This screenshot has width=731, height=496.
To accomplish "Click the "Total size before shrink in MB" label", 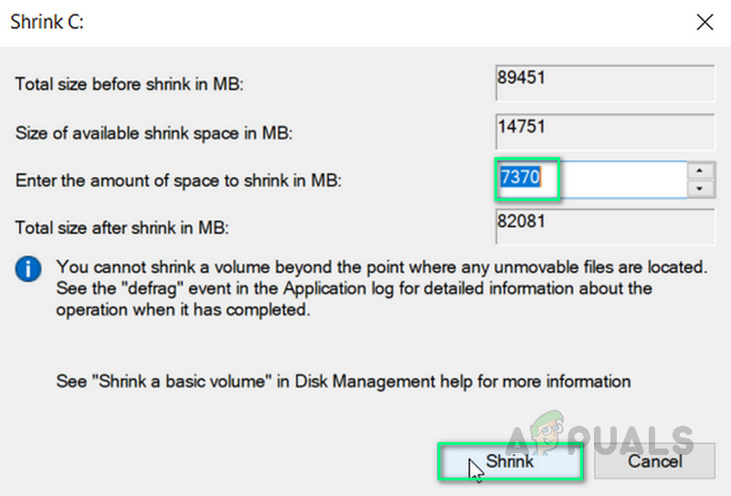I will 131,84.
